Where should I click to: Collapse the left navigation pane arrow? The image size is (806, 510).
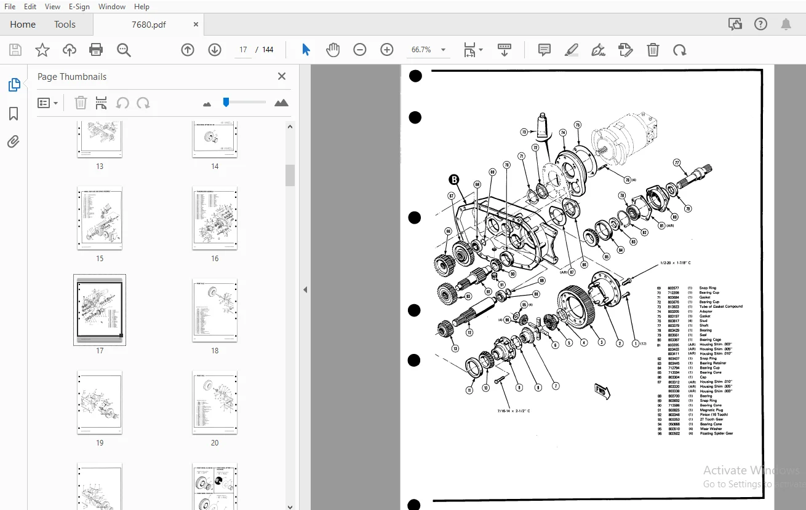[305, 289]
